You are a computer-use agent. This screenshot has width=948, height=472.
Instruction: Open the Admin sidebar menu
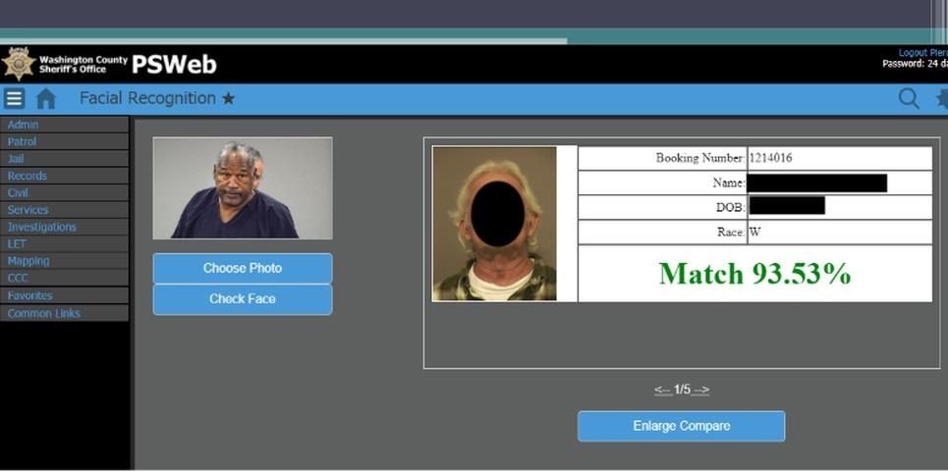pyautogui.click(x=24, y=125)
